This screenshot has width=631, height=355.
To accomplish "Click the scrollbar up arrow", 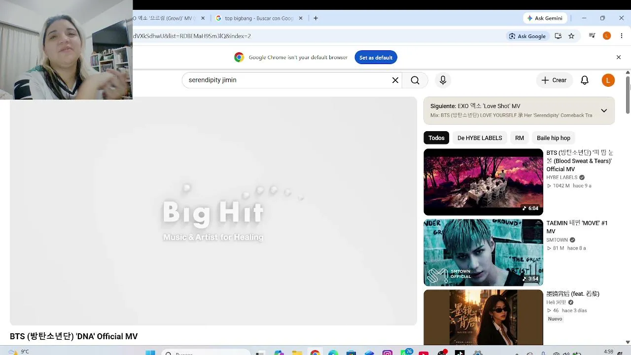I will [x=628, y=72].
